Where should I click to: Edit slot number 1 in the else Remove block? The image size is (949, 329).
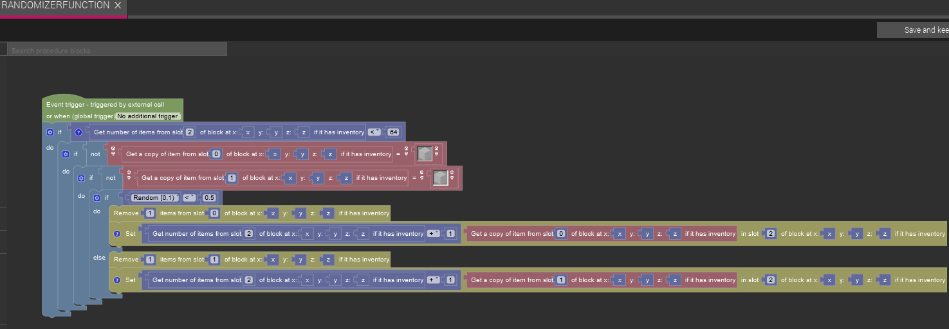point(214,260)
